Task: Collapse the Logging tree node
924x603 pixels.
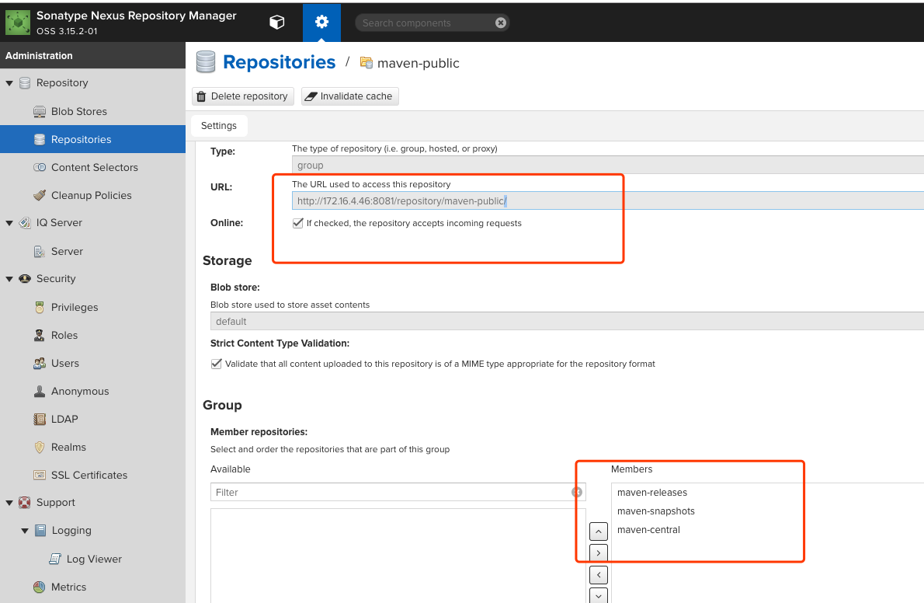Action: click(25, 531)
